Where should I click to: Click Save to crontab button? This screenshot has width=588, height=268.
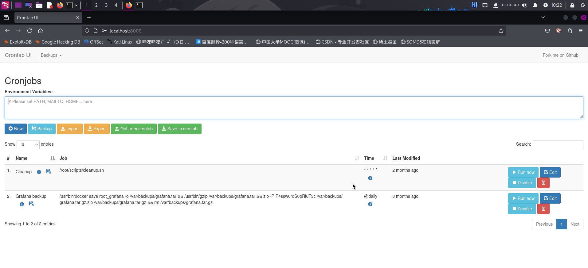180,129
